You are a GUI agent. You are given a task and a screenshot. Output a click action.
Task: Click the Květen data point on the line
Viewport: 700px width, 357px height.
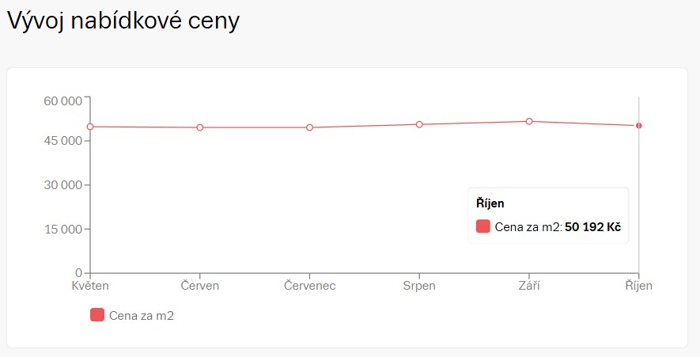click(x=90, y=127)
